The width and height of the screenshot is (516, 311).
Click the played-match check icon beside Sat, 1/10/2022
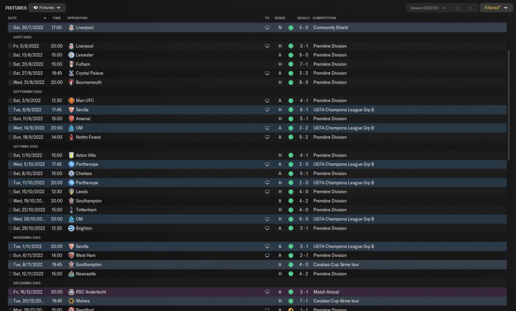(10, 155)
